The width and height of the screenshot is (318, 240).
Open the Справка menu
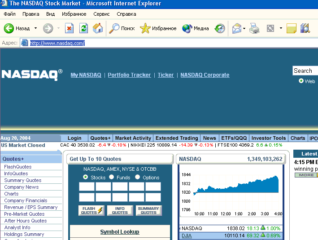(126, 14)
